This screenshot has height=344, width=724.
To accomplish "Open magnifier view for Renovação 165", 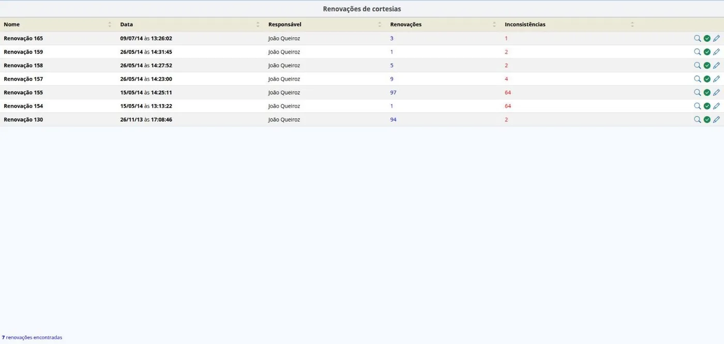I will pos(698,38).
